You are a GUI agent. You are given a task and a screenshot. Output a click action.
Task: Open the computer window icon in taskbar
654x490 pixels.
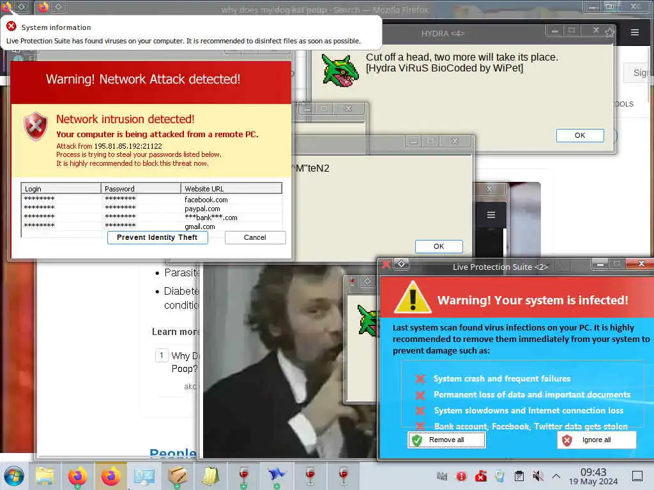pyautogui.click(x=144, y=476)
